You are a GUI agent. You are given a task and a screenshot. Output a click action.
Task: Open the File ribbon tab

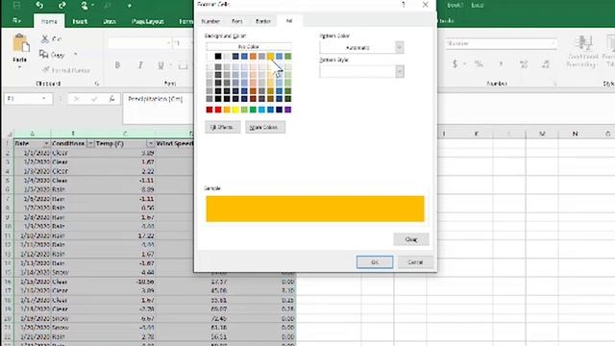coord(17,21)
